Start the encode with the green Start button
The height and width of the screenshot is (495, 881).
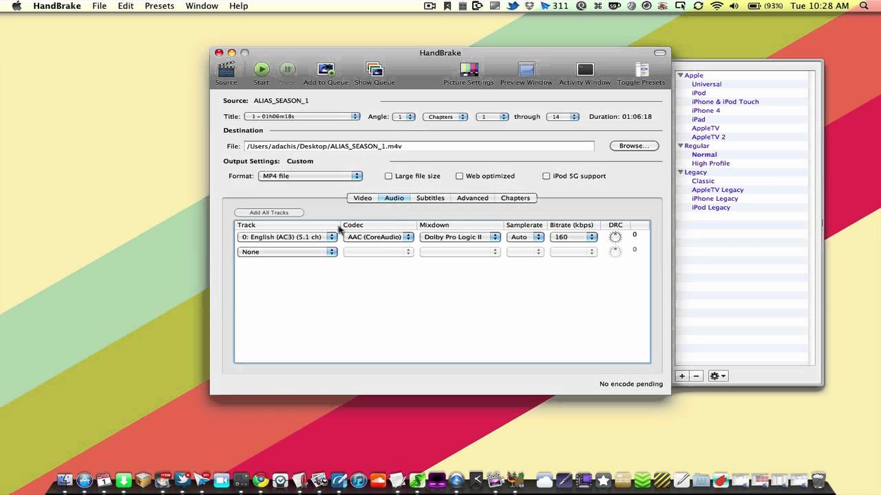point(262,69)
